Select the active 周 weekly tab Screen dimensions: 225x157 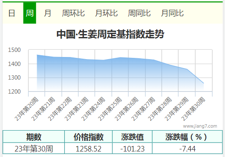click(30, 13)
